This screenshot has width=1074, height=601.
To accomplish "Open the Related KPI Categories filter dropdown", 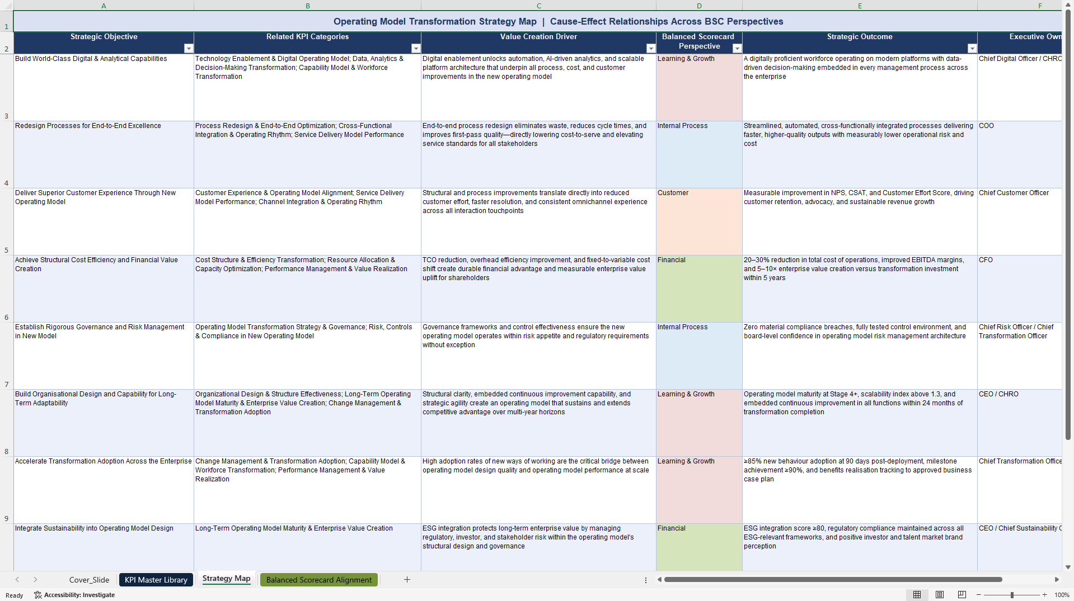I will [416, 49].
